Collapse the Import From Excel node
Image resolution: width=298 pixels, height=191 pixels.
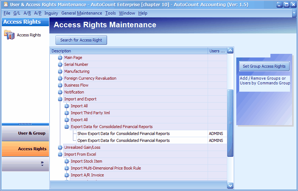click(60, 155)
